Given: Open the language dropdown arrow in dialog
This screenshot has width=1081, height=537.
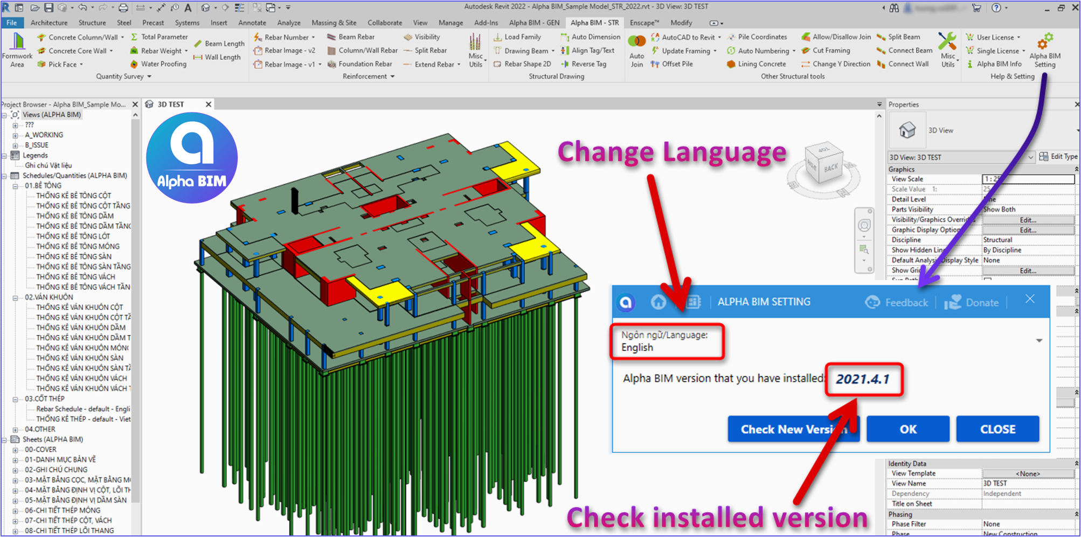Looking at the screenshot, I should [x=1039, y=341].
